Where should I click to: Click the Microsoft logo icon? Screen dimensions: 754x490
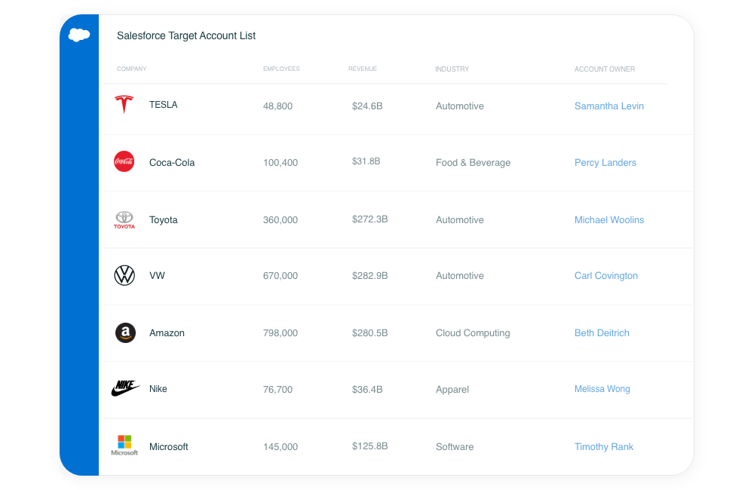(x=124, y=446)
